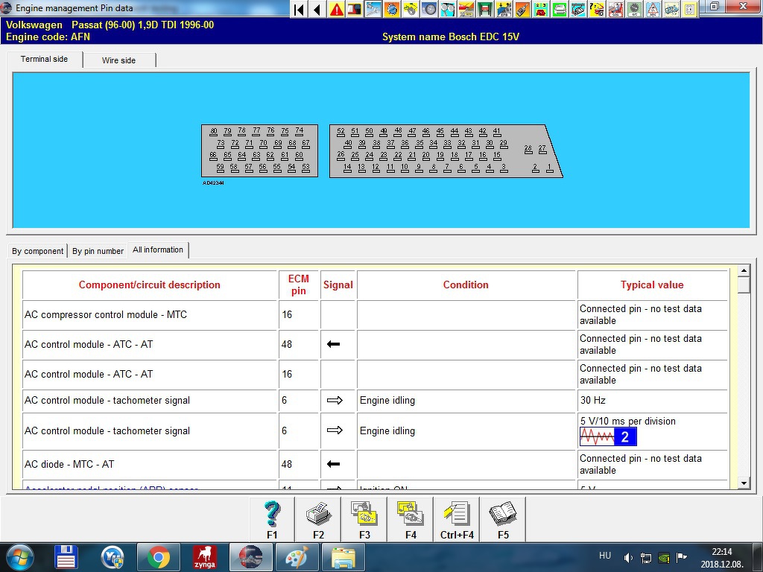Image resolution: width=763 pixels, height=572 pixels.
Task: Open the green vehicle lift icon
Action: pos(486,9)
